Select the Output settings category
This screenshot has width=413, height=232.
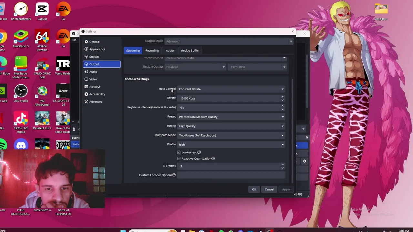102,64
